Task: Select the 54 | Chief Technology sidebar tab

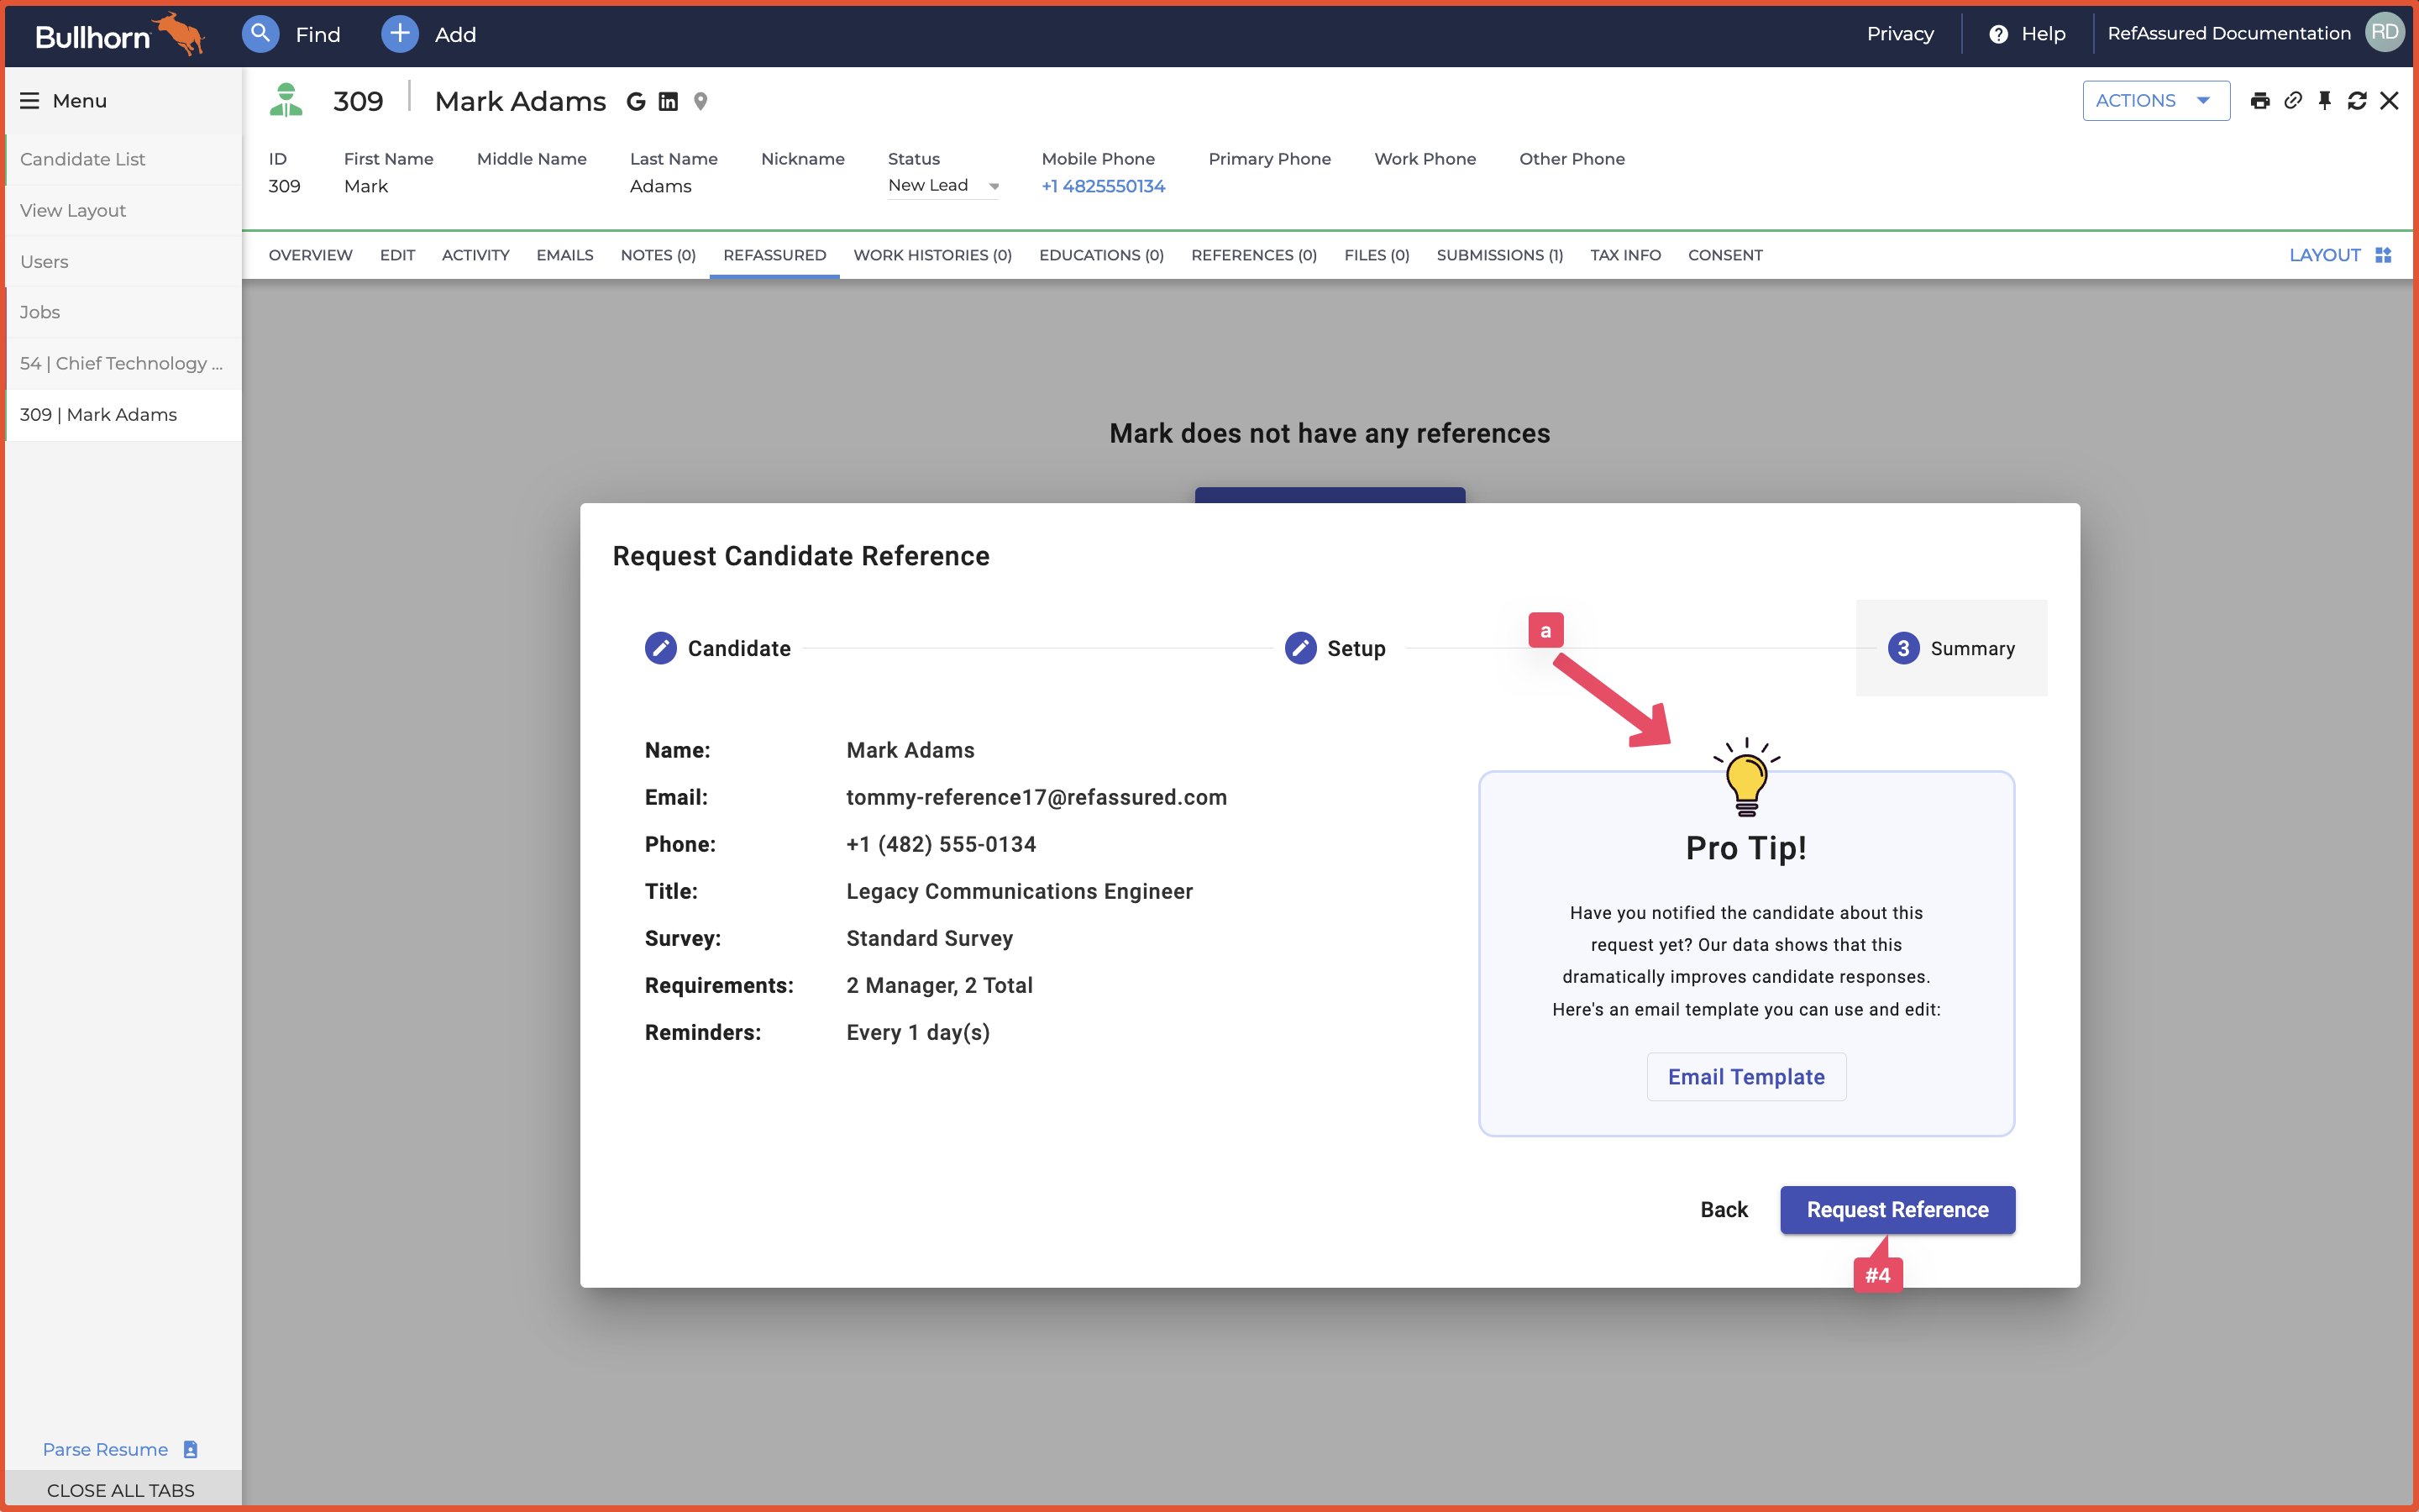Action: click(121, 363)
